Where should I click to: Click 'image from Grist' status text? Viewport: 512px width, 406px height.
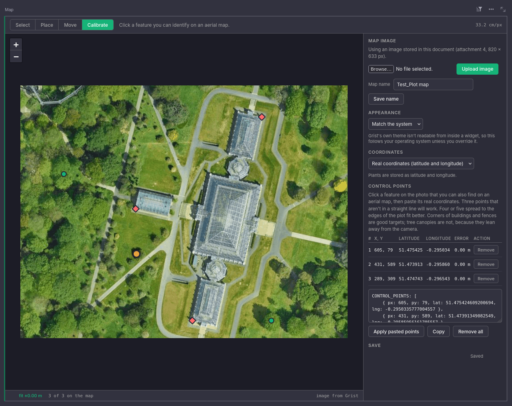tap(337, 396)
